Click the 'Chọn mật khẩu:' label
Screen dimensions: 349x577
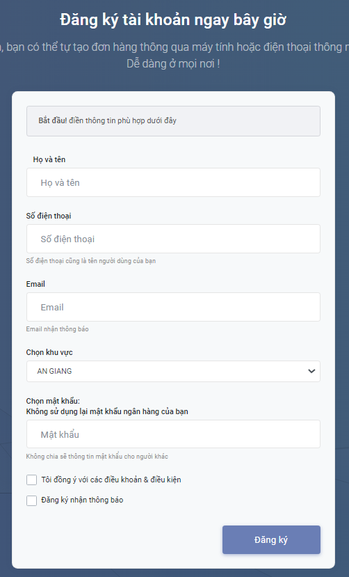[x=53, y=401]
